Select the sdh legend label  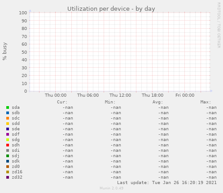tap(16, 145)
